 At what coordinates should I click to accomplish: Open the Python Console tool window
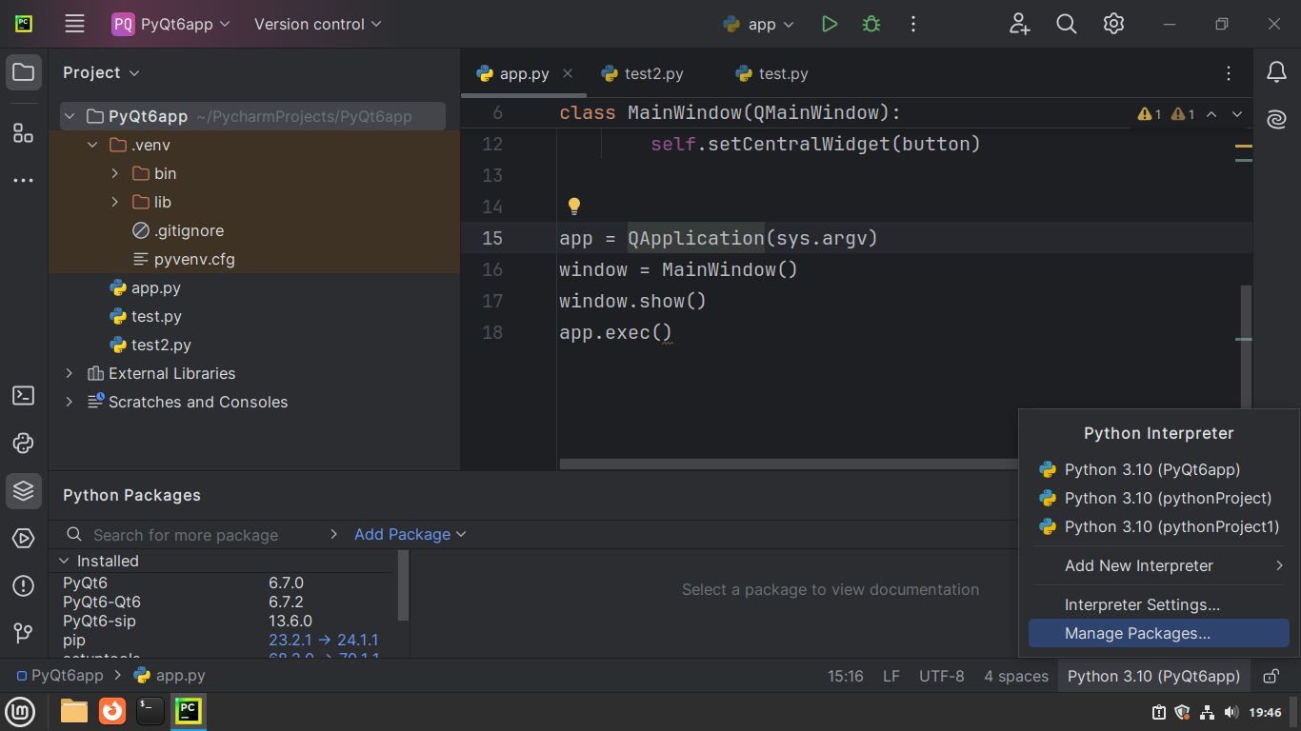[24, 443]
